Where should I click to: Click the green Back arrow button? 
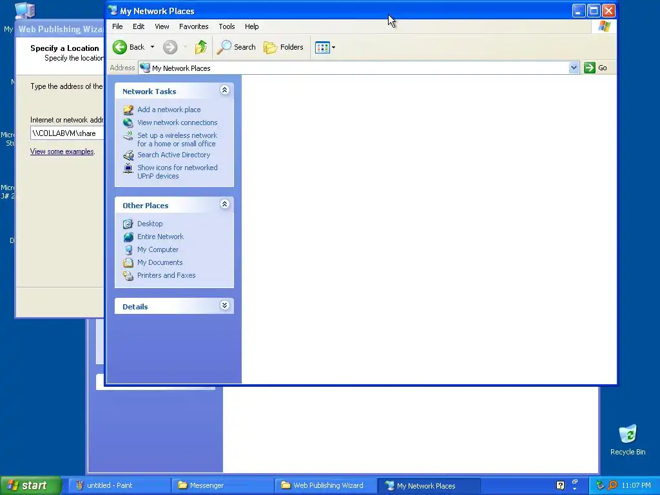(x=119, y=47)
